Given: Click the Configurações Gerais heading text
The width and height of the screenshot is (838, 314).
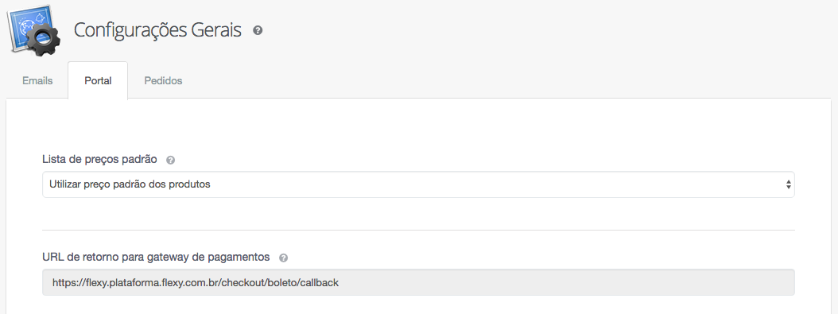Looking at the screenshot, I should pyautogui.click(x=157, y=30).
